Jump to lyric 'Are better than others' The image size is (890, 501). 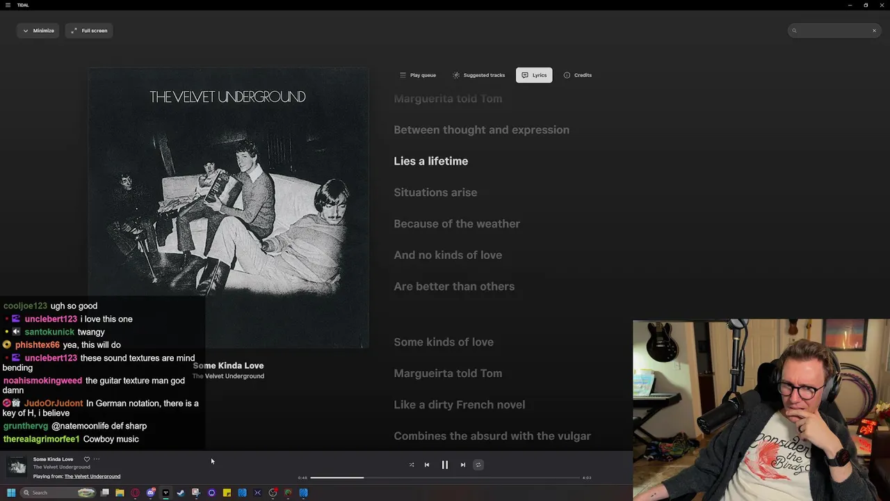click(454, 287)
